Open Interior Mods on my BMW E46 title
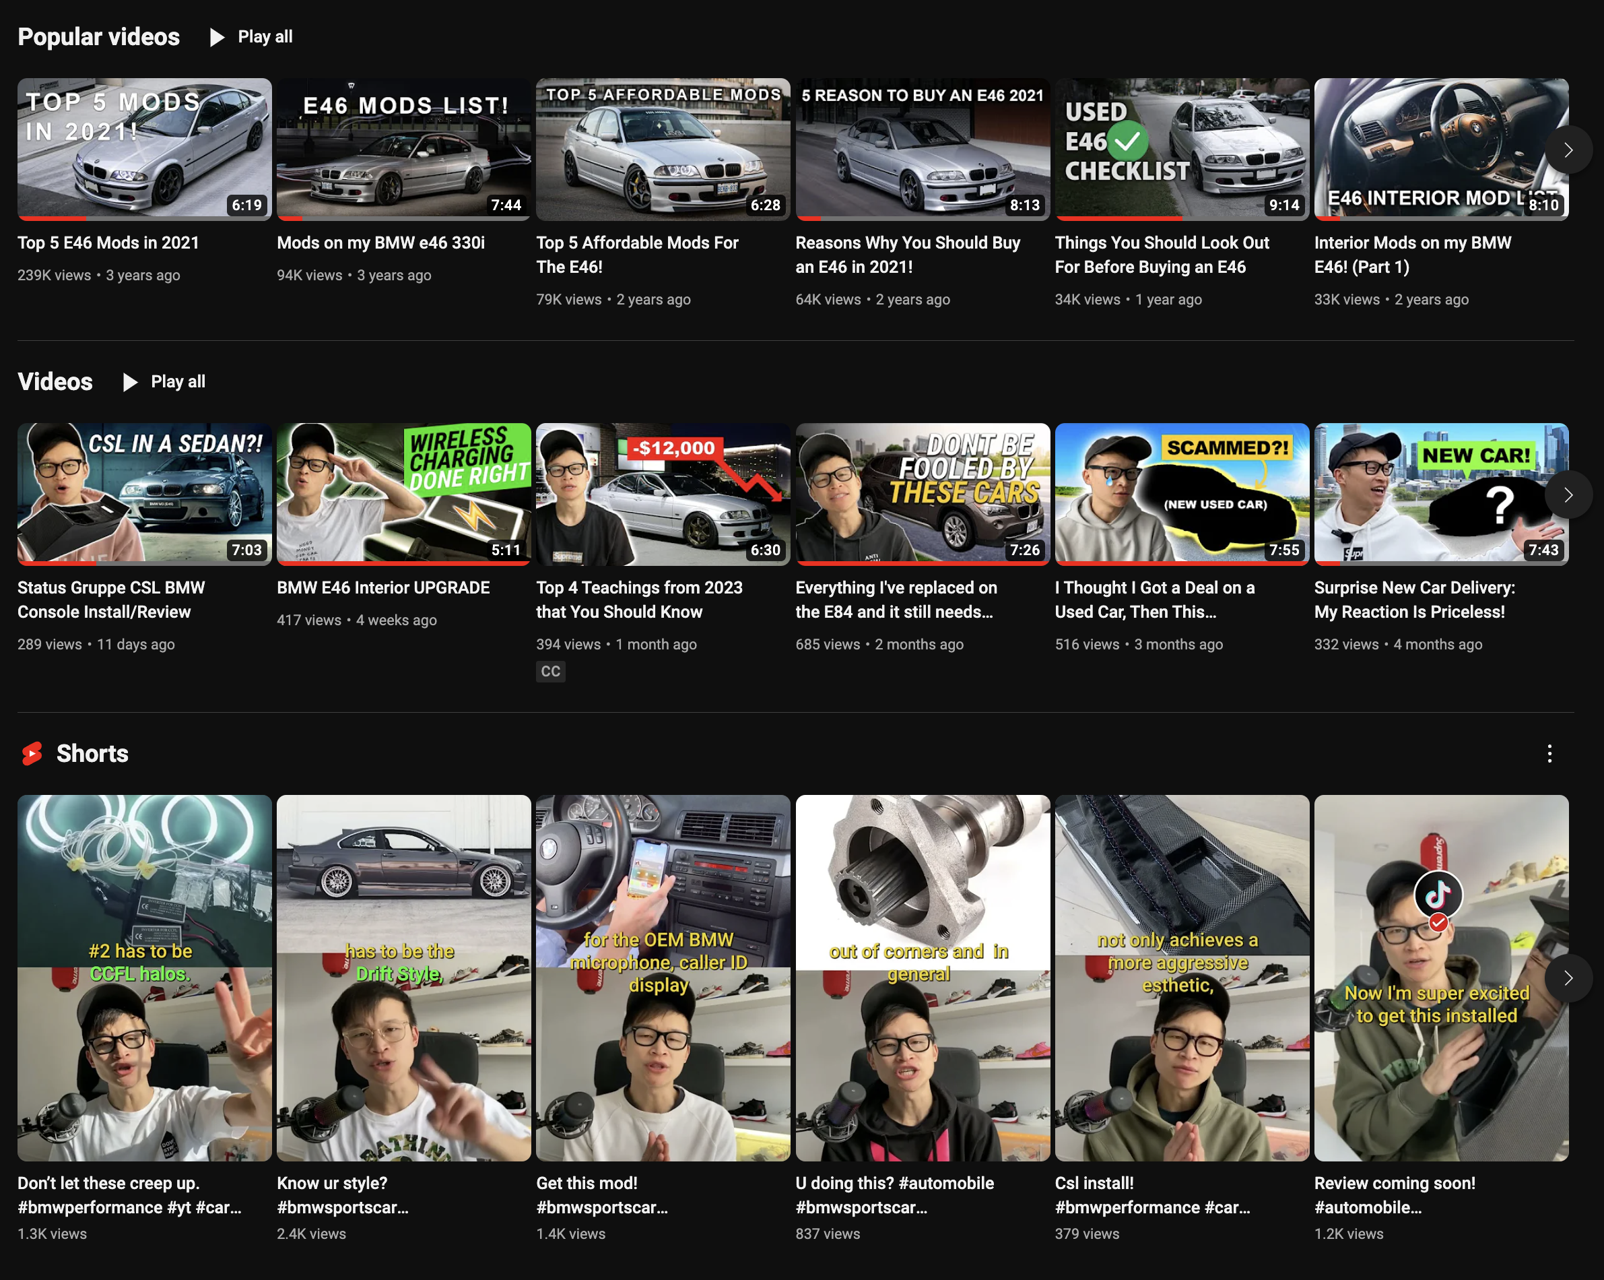 point(1413,255)
